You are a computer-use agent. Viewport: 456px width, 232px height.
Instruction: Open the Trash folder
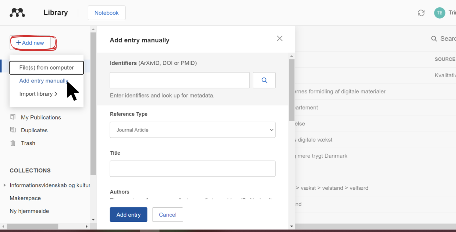[x=28, y=143]
